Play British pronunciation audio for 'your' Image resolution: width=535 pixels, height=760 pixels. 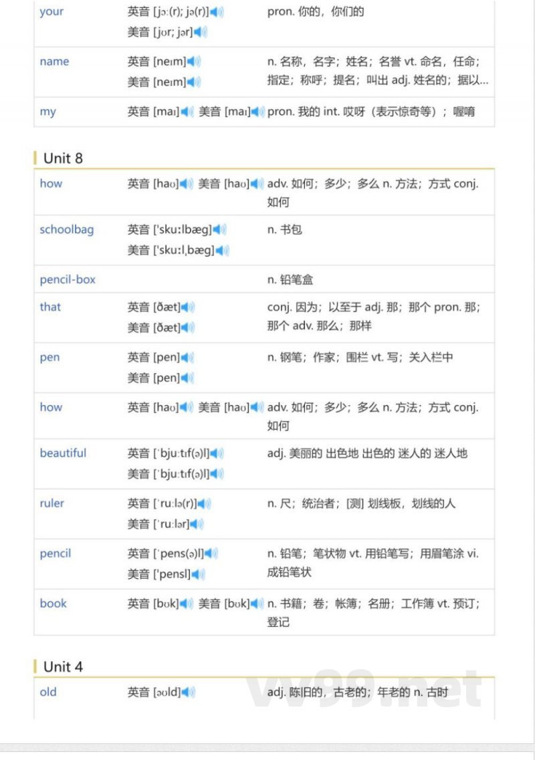point(216,11)
